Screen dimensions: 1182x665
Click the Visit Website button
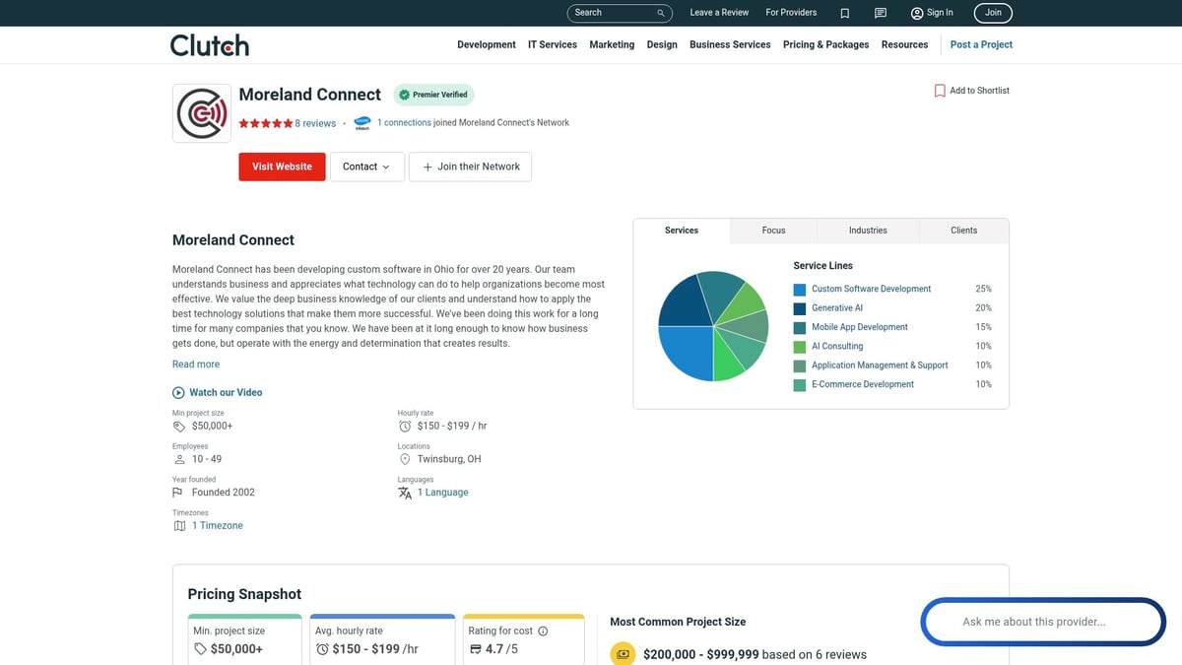click(x=282, y=166)
